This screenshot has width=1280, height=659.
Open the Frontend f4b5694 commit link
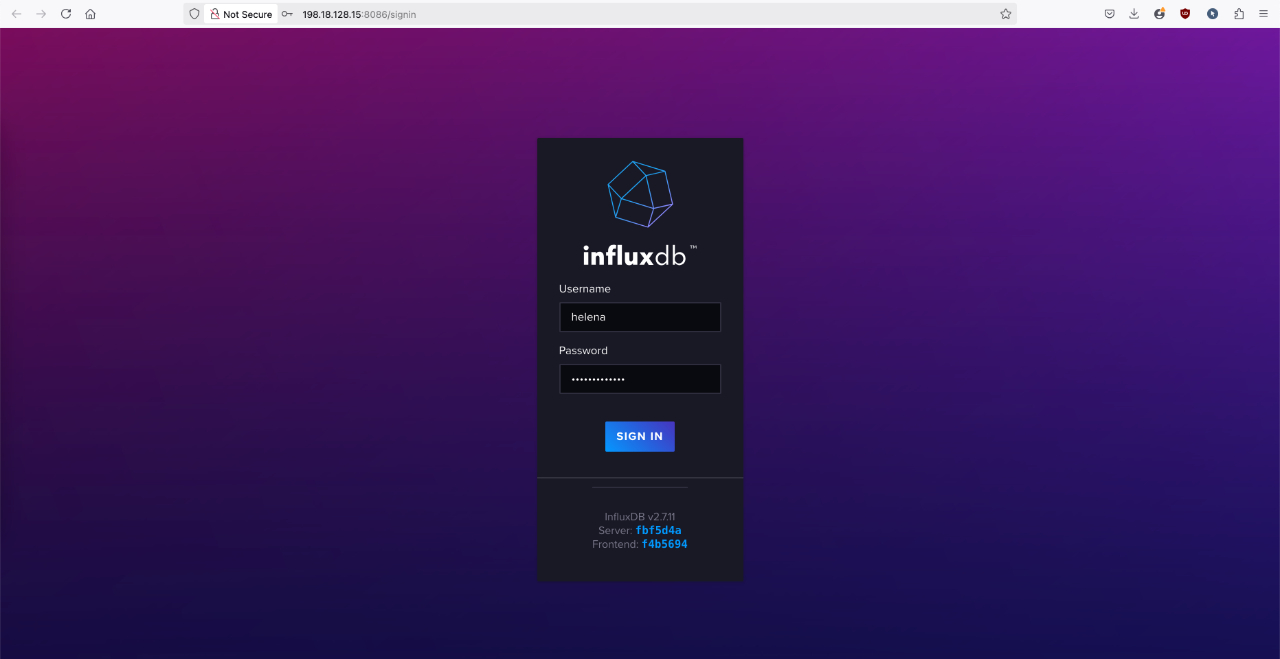click(x=664, y=544)
